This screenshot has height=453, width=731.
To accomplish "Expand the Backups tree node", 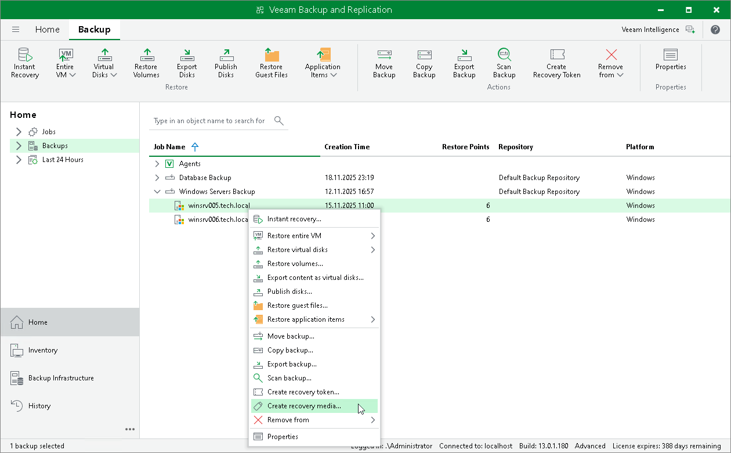I will pos(19,146).
